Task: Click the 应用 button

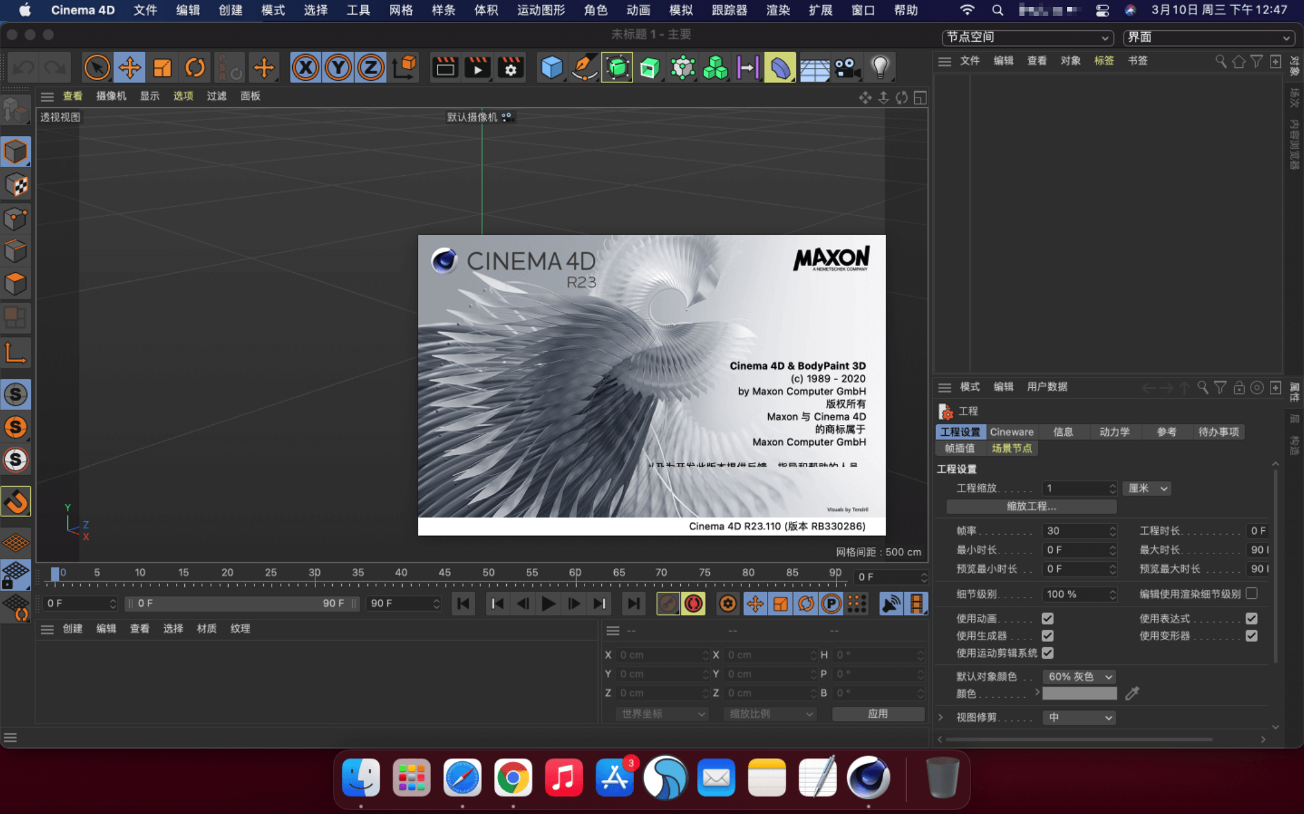Action: (x=877, y=714)
